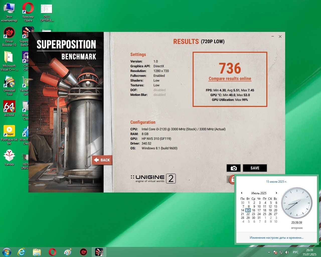Image resolution: width=321 pixels, height=257 pixels.
Task: Click the Superposition Benchmark taskbar button
Action: (99, 252)
